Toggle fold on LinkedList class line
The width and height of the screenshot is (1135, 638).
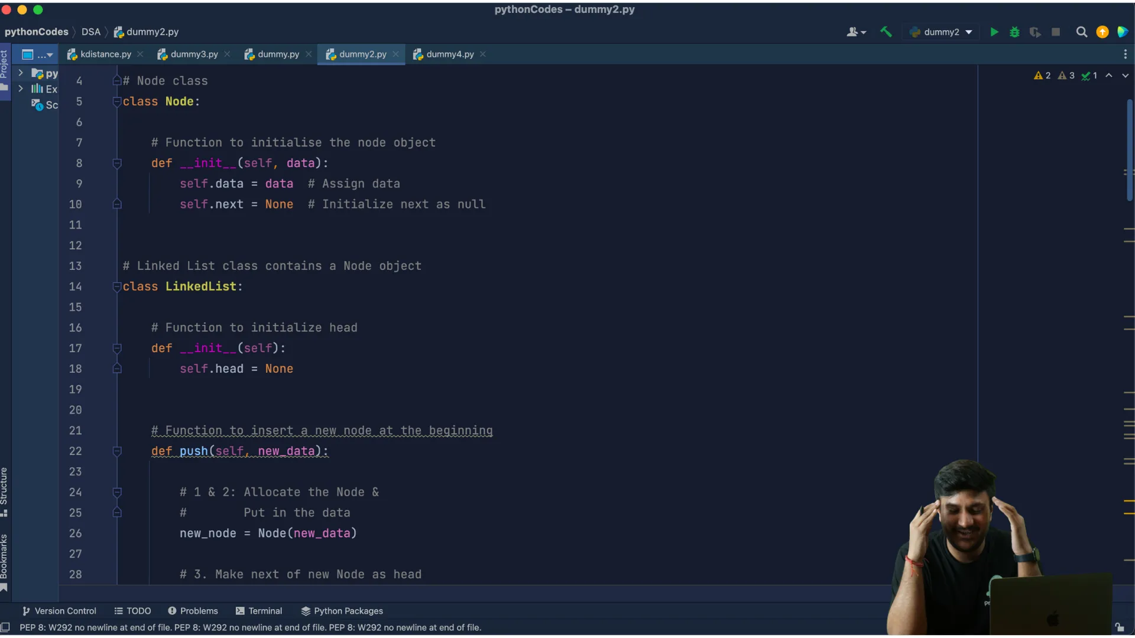coord(117,287)
